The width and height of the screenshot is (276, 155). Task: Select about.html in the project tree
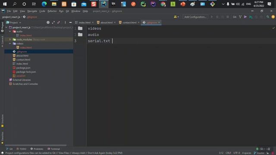pos(22,56)
